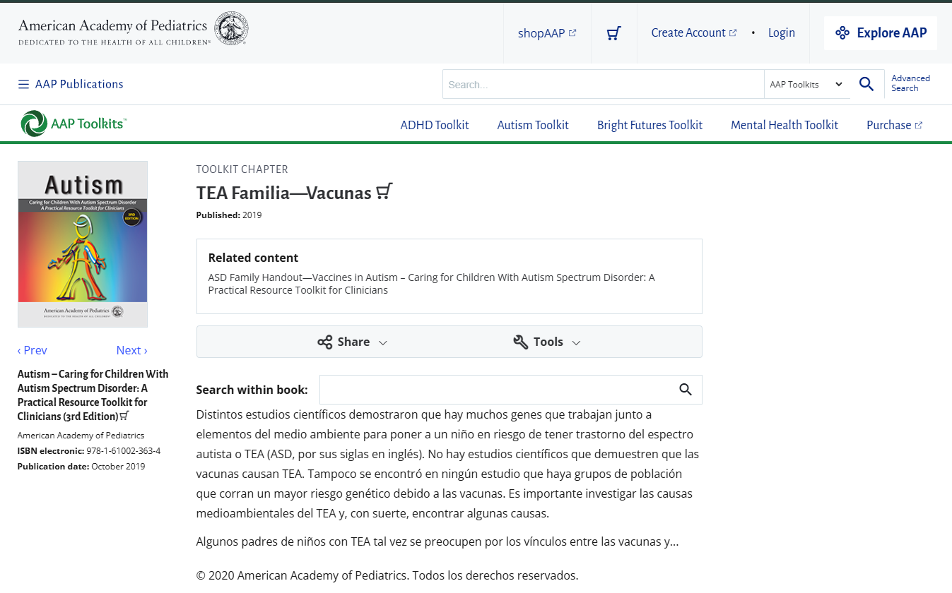
Task: Open the Advanced Search link
Action: coord(910,83)
